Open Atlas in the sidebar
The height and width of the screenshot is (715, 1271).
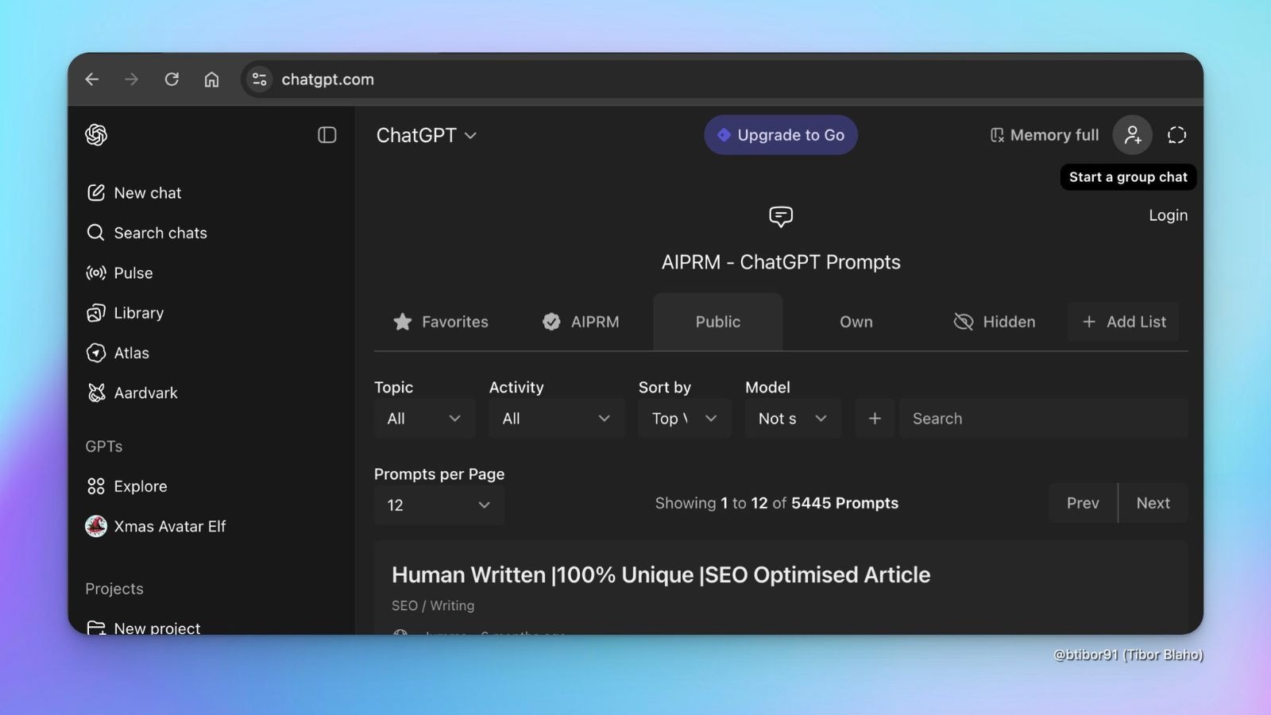coord(132,353)
